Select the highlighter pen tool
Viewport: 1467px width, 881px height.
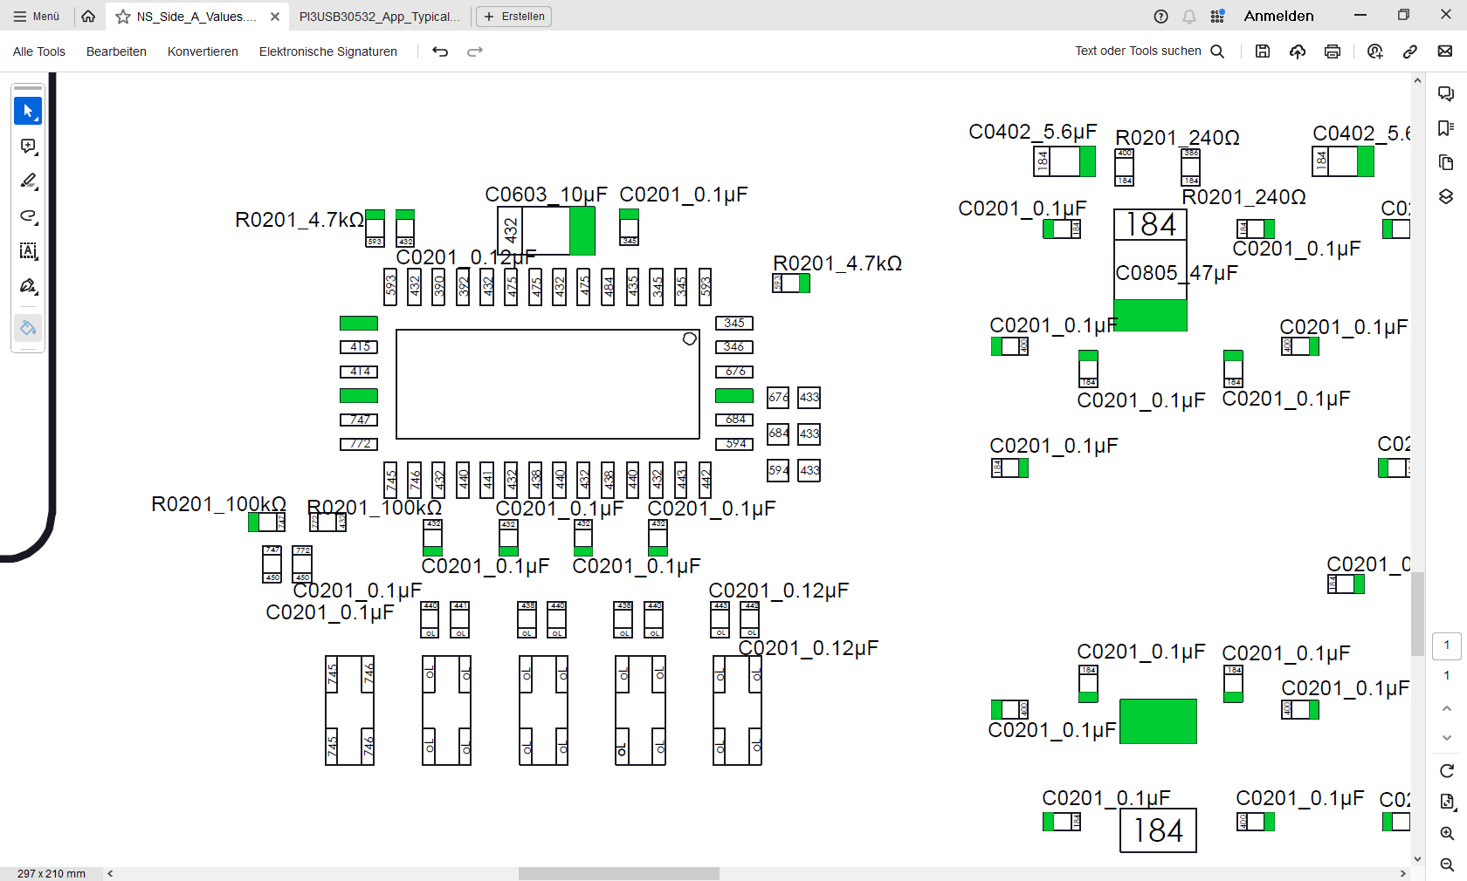click(28, 181)
